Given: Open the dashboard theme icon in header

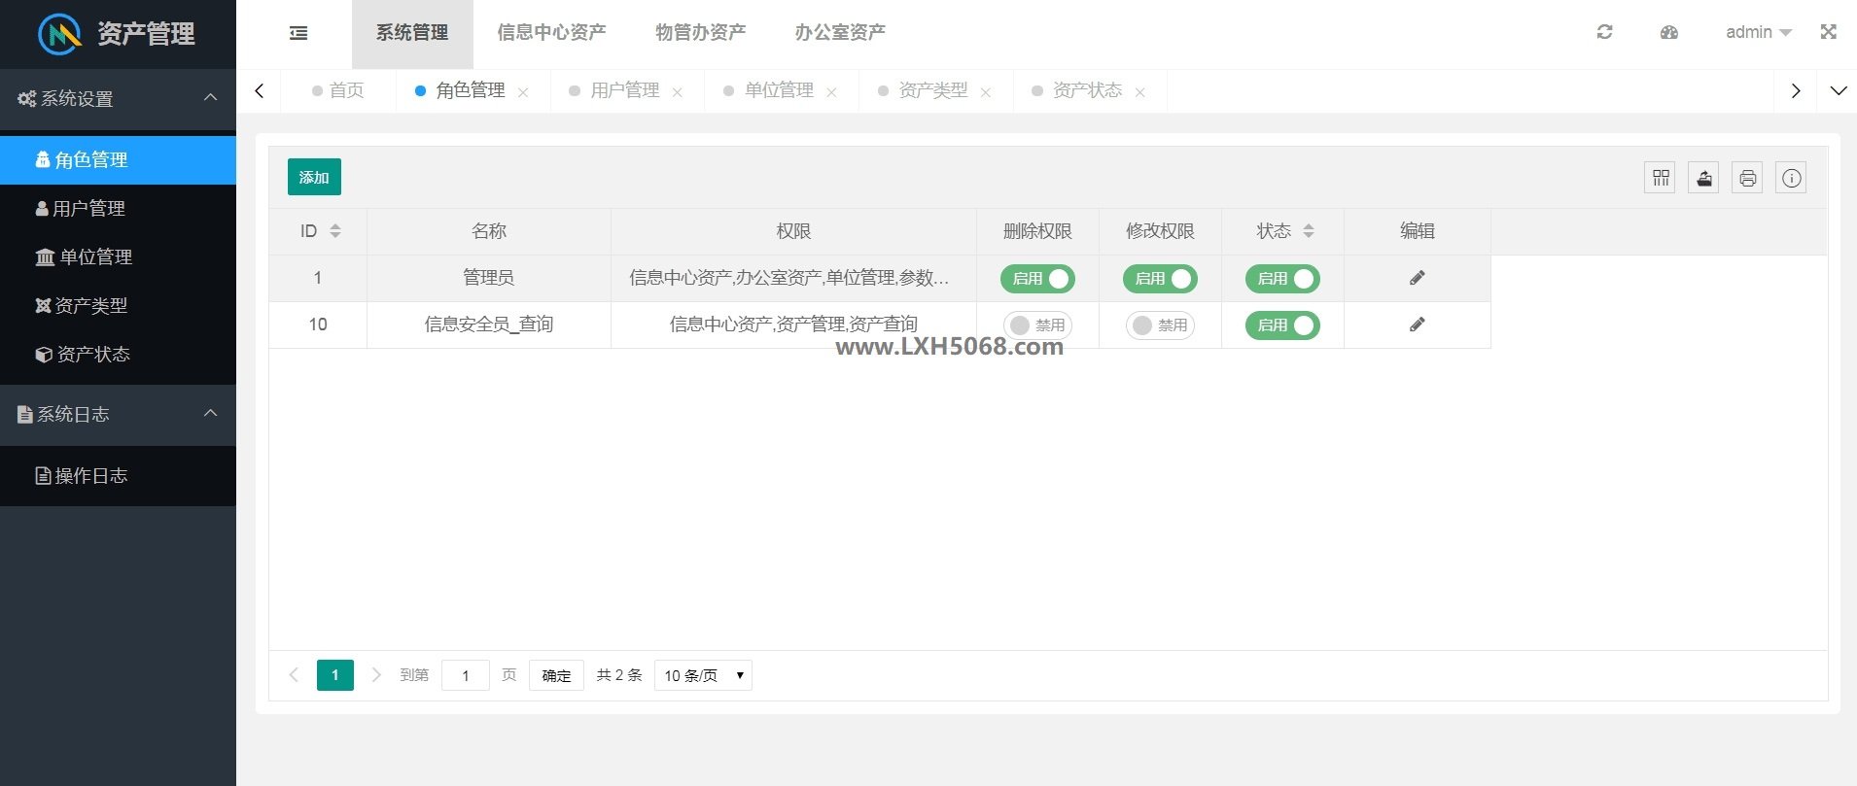Looking at the screenshot, I should point(1669,32).
